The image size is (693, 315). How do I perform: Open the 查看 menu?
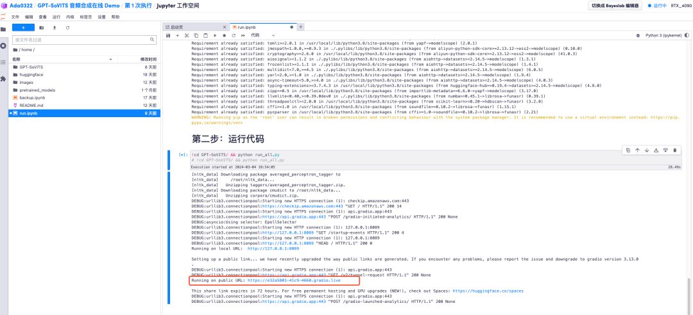(42, 17)
